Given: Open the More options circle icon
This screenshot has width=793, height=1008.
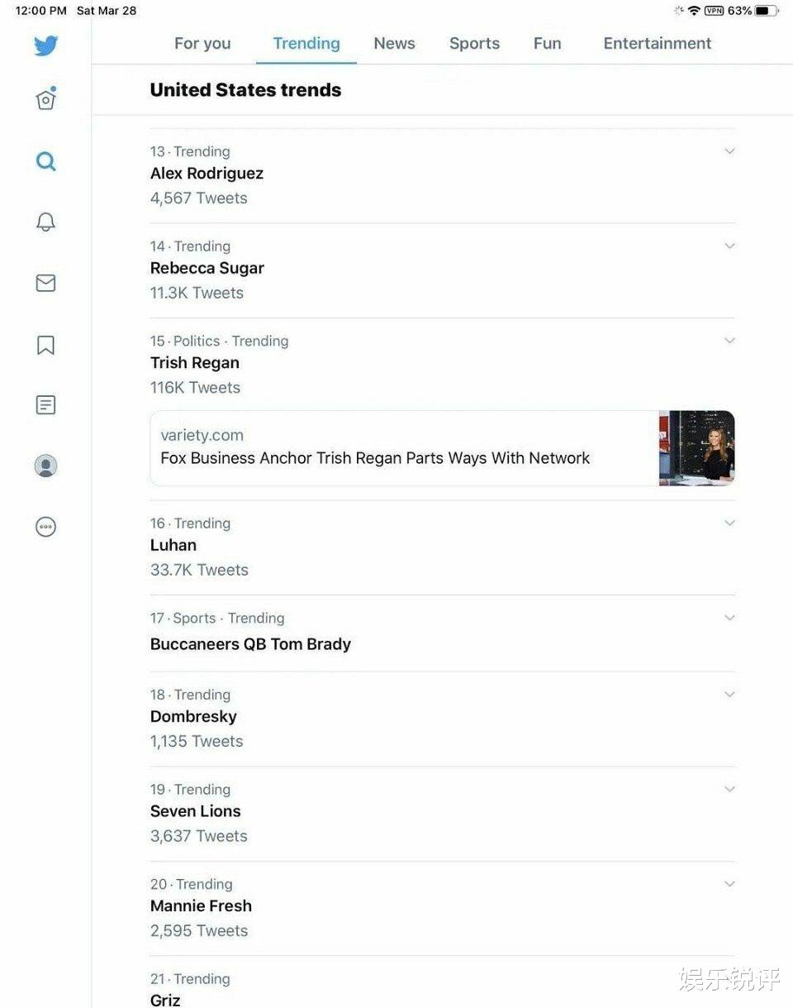Looking at the screenshot, I should tap(46, 527).
